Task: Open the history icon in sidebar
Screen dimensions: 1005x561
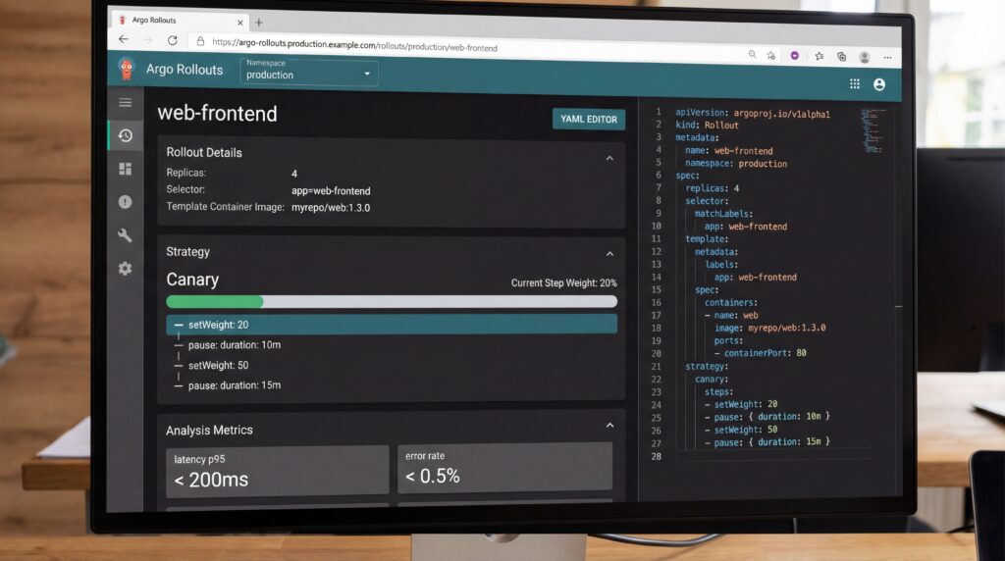Action: coord(126,135)
